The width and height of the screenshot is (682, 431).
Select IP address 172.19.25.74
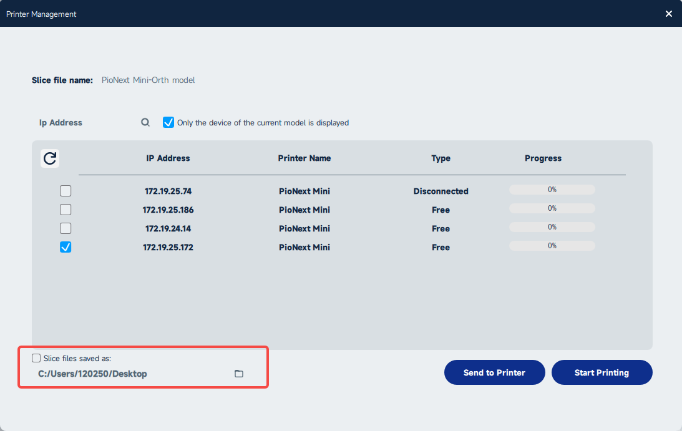point(168,191)
